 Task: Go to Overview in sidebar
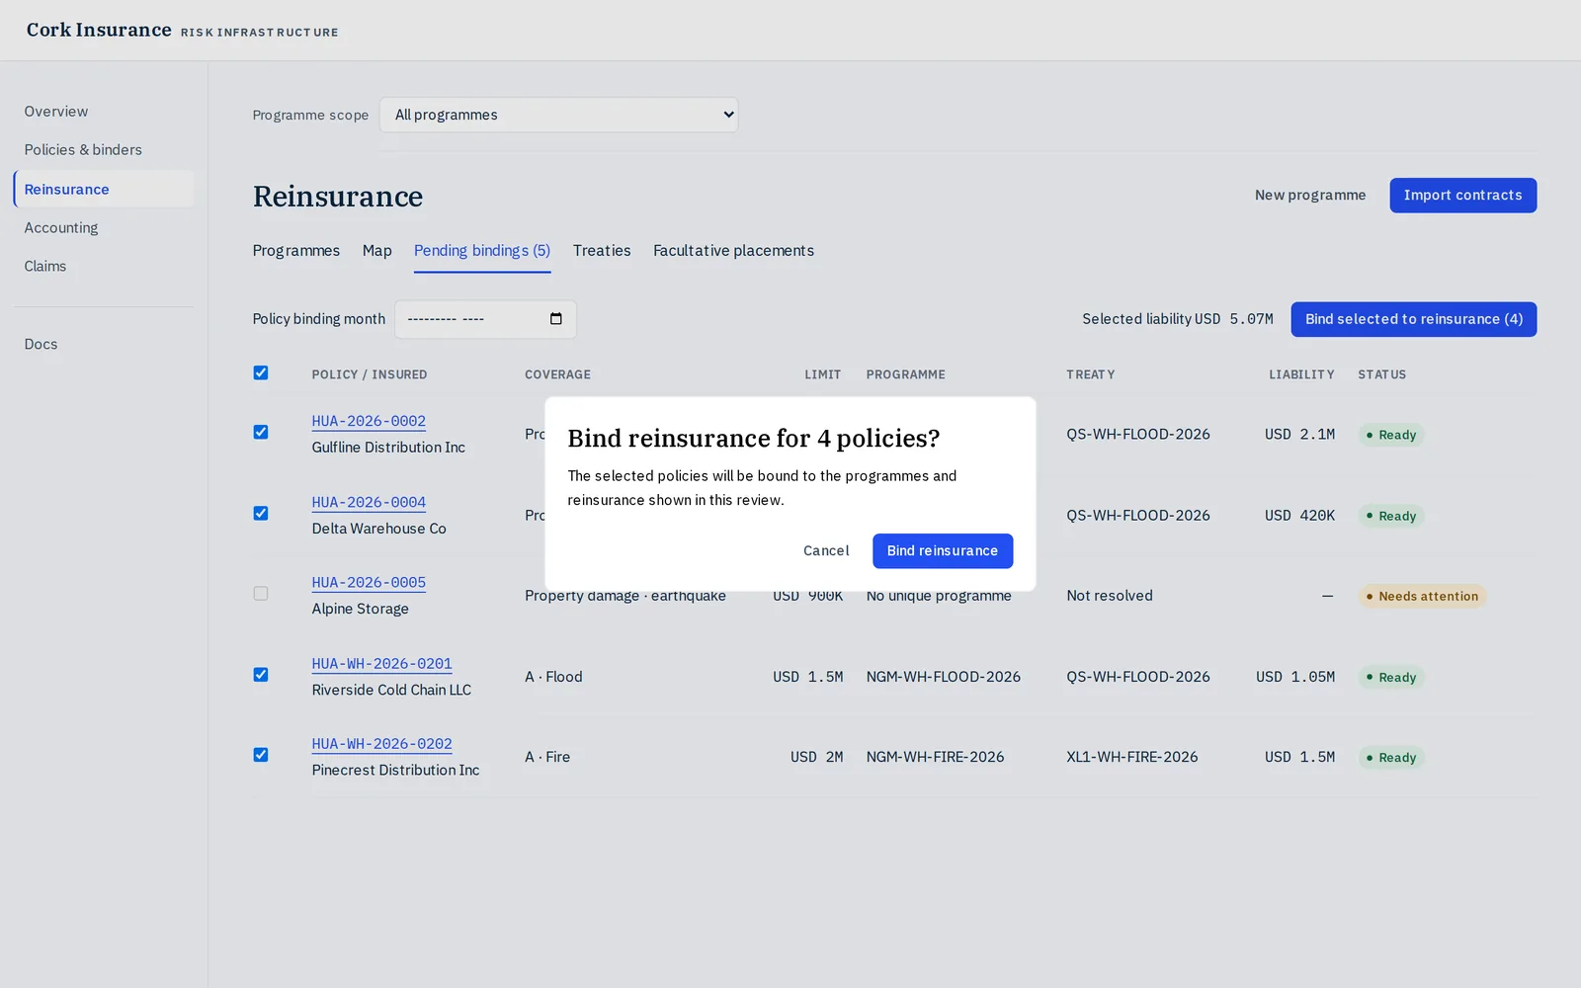click(x=104, y=112)
